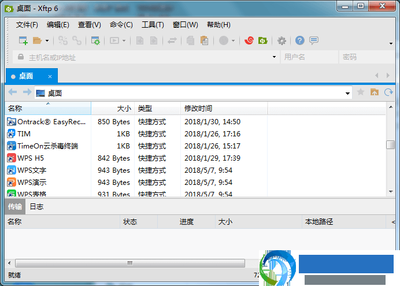Sort by 大小 column header

tap(113, 109)
